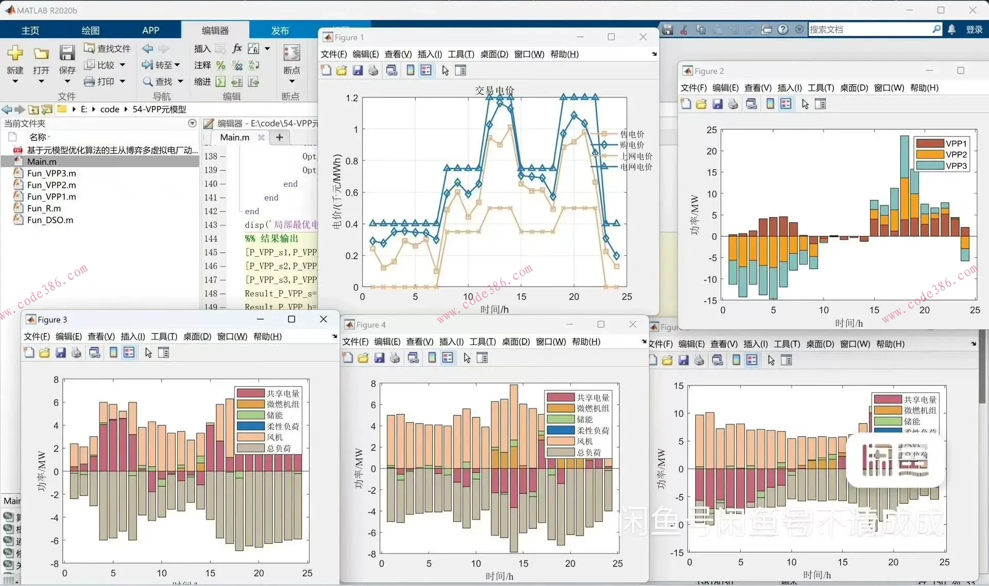Click open folder icon in Figure 4 toolbar
Viewport: 989px width, 586px height.
click(363, 358)
